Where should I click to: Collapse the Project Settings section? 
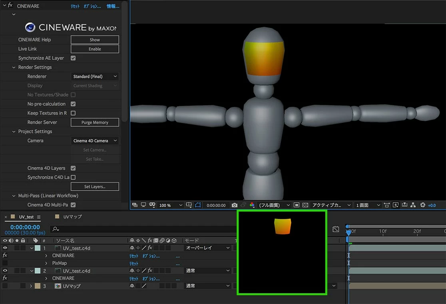tap(14, 131)
